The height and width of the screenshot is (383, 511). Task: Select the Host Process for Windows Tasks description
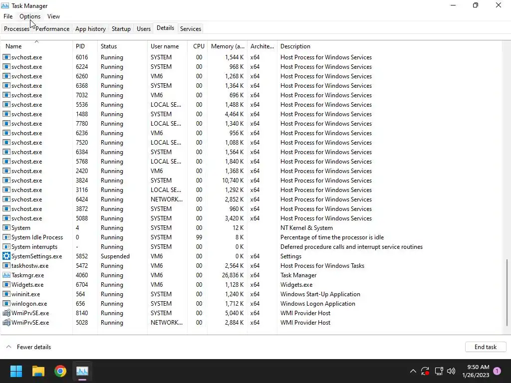[322, 265]
